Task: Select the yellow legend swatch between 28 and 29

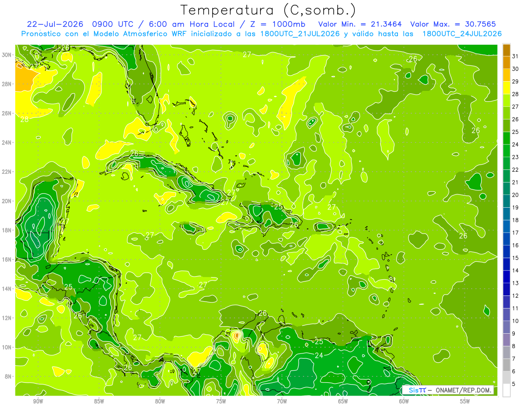Action: [x=506, y=88]
